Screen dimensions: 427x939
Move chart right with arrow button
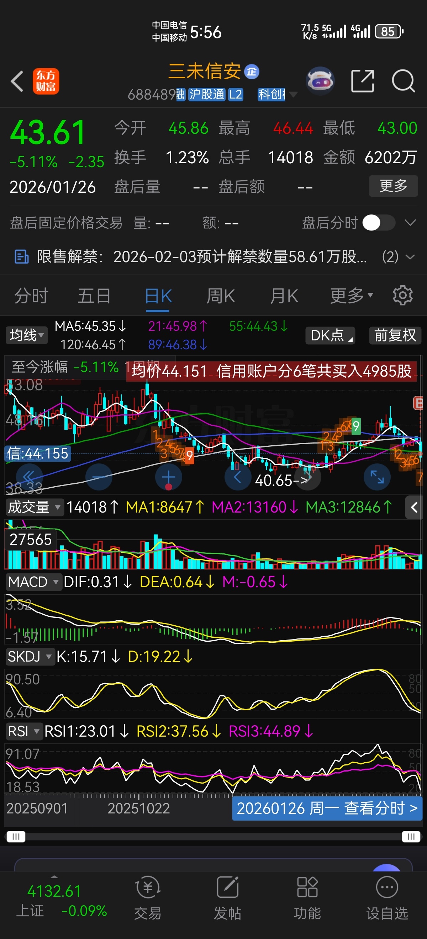coord(308,477)
